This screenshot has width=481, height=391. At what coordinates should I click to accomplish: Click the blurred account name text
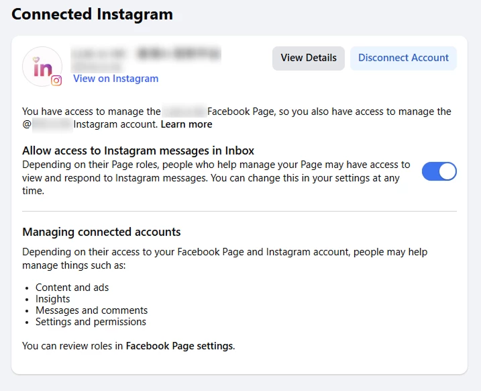click(x=146, y=52)
